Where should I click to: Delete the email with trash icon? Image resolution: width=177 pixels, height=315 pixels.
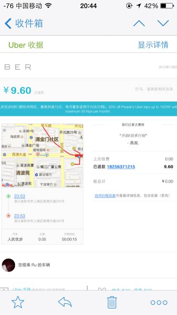click(112, 302)
